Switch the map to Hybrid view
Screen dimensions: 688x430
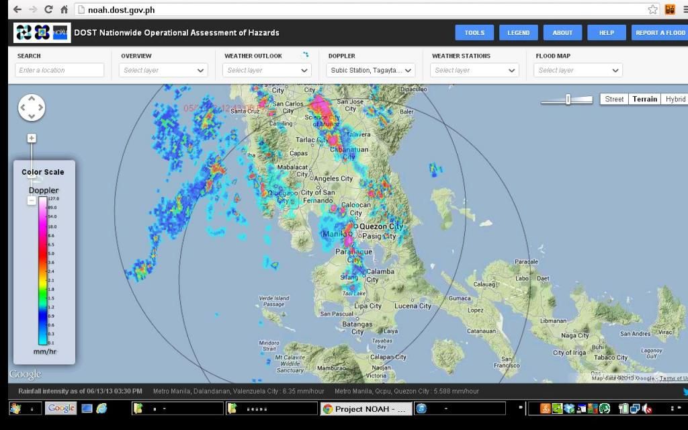[675, 99]
